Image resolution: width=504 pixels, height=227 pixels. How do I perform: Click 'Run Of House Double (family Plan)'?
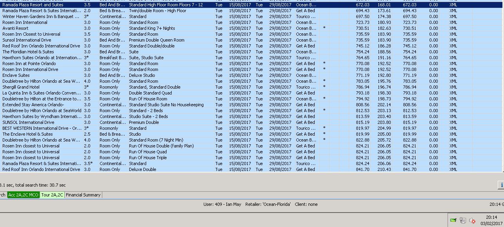[x=161, y=146]
